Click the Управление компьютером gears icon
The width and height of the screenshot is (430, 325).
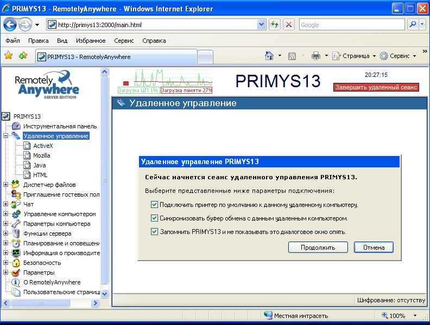tap(16, 214)
